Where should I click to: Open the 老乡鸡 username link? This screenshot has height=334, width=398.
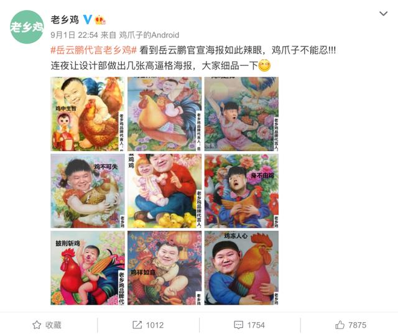point(65,20)
